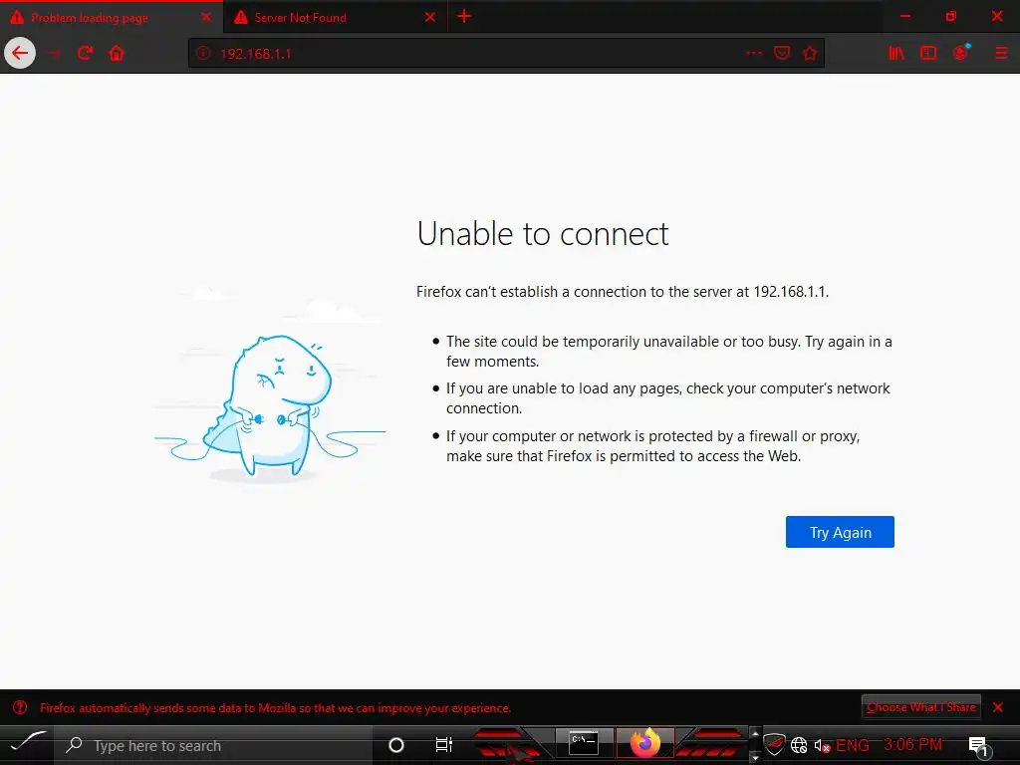Dismiss the Mozilla data notification bar
This screenshot has width=1020, height=765.
pos(998,707)
